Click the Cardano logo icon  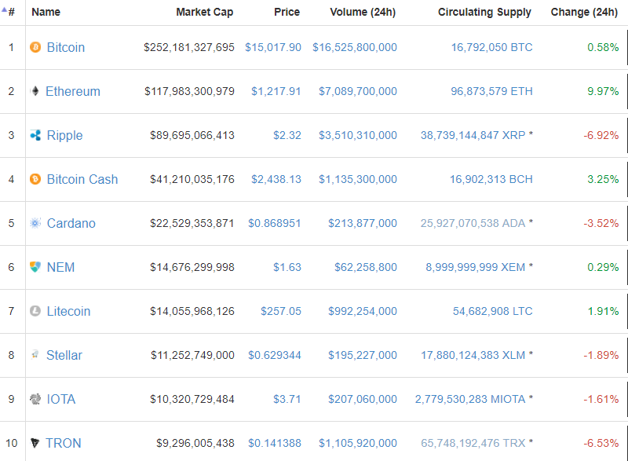(x=35, y=223)
